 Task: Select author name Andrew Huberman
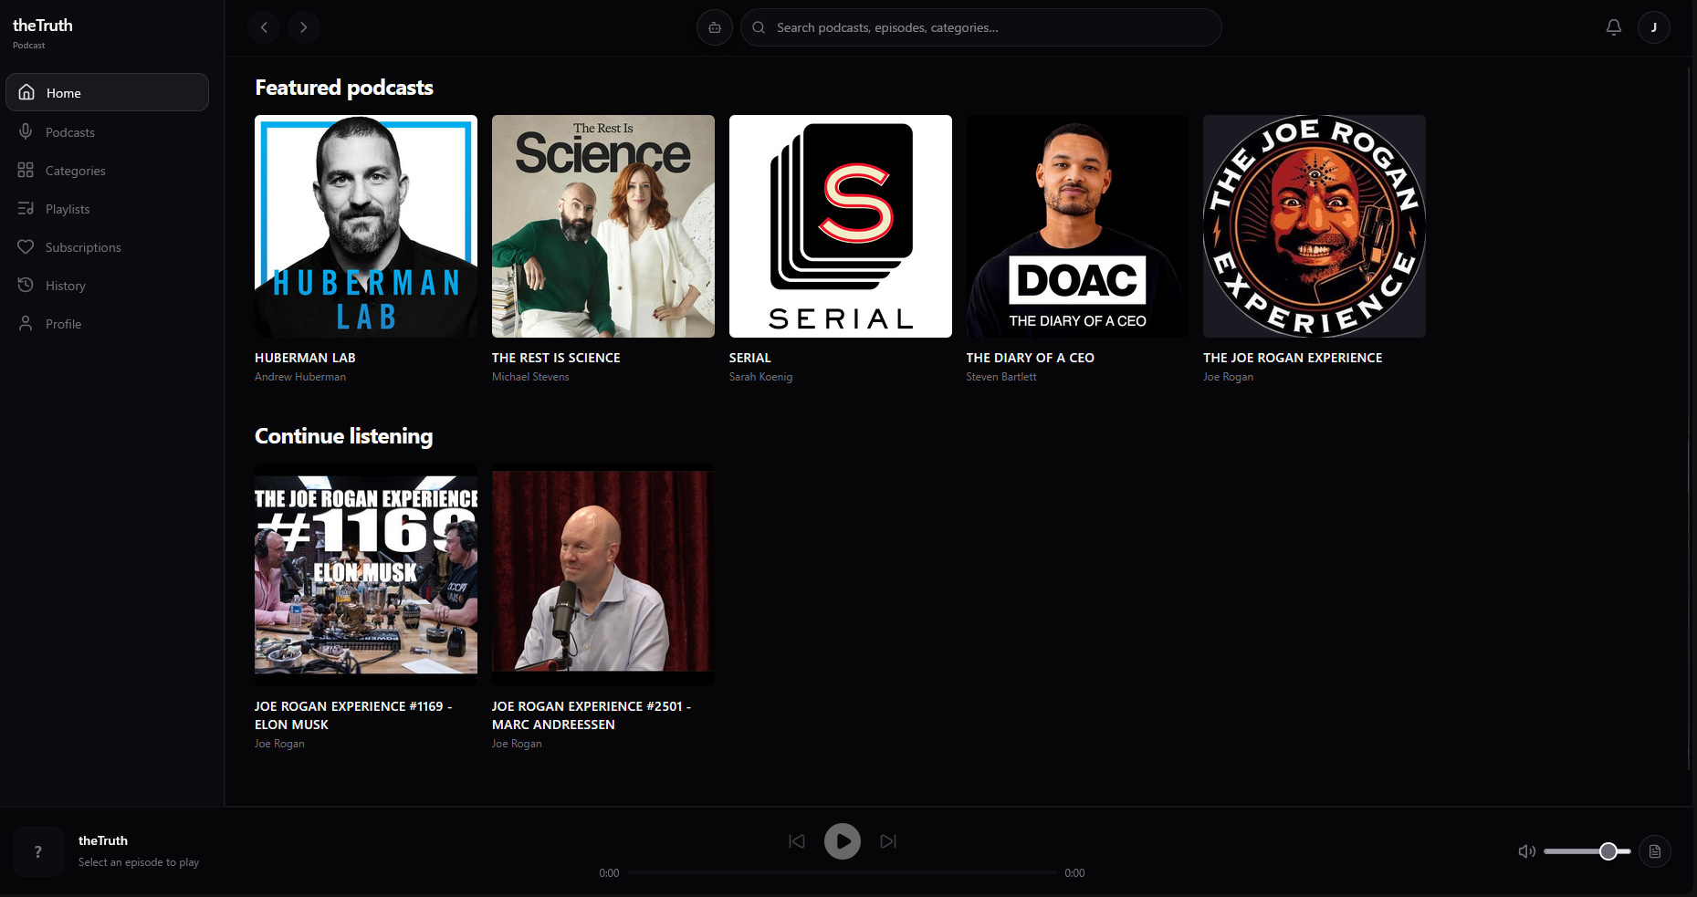(x=300, y=377)
